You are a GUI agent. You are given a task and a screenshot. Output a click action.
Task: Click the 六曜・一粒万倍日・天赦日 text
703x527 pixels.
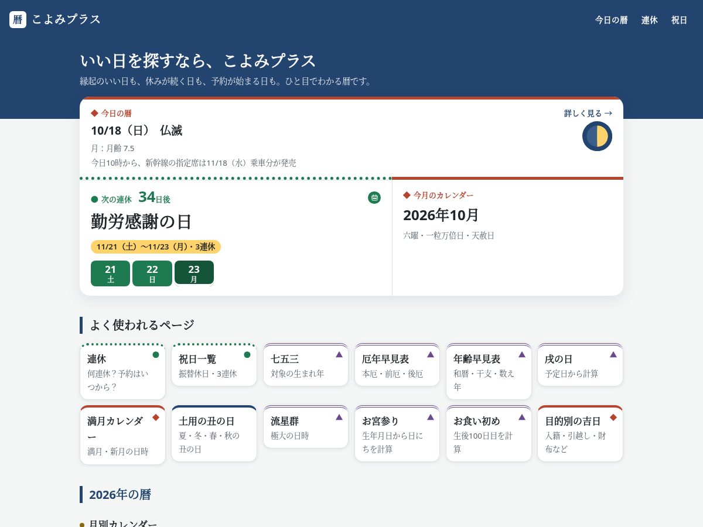point(449,235)
